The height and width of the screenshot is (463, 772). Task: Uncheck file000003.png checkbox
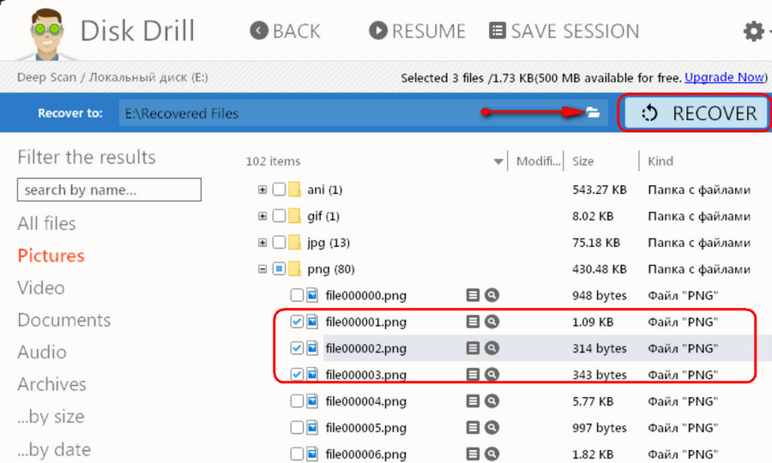[x=297, y=375]
